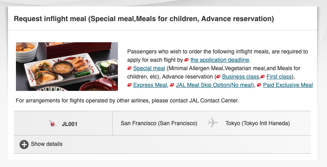Click the airplane icon between the two cities
Image resolution: width=327 pixels, height=167 pixels.
[213, 123]
